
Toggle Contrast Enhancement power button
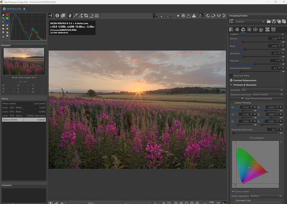coord(231,80)
